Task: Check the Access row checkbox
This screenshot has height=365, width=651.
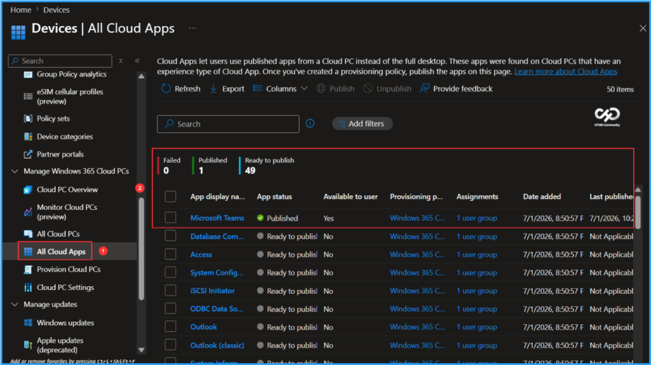Action: click(170, 254)
